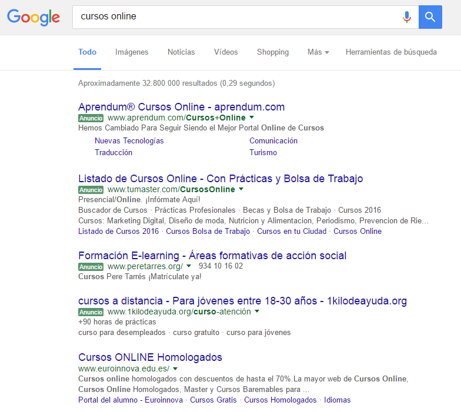Open the 'cursos a distancia' ad title
Screen dimensions: 461x412
pos(242,301)
